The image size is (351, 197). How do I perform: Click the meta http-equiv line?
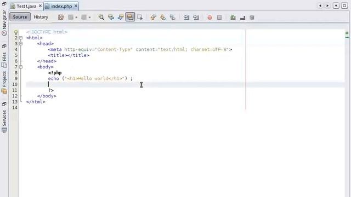pos(140,49)
